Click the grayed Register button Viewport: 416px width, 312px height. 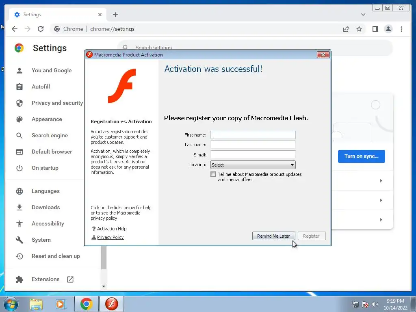312,236
